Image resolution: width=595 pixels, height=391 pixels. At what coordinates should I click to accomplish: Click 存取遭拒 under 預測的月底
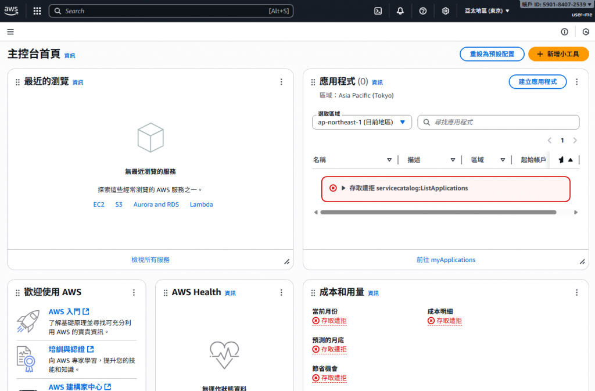[x=329, y=349]
